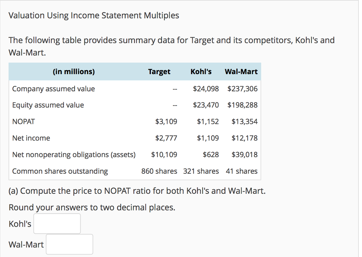Select the Wal-Mart column header
Viewport: 362px width, 257px height.
pyautogui.click(x=241, y=71)
